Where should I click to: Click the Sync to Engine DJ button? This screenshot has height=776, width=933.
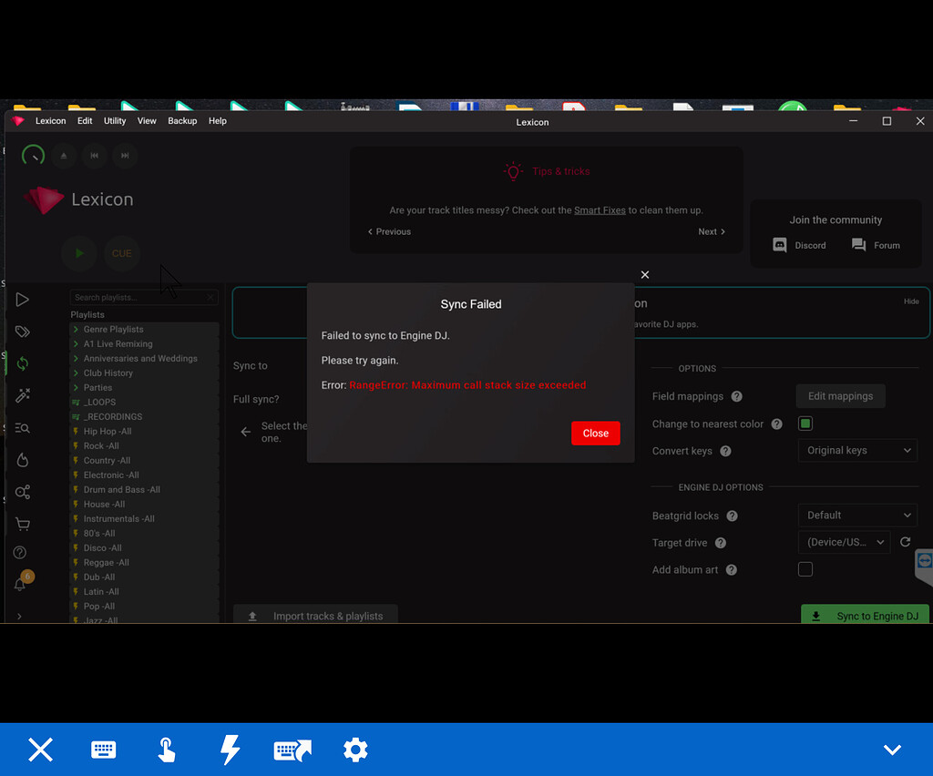click(864, 616)
